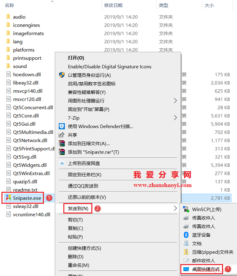Viewport: 237px width, 276px height.
Task: Select the platforms folder
Action: (24, 50)
